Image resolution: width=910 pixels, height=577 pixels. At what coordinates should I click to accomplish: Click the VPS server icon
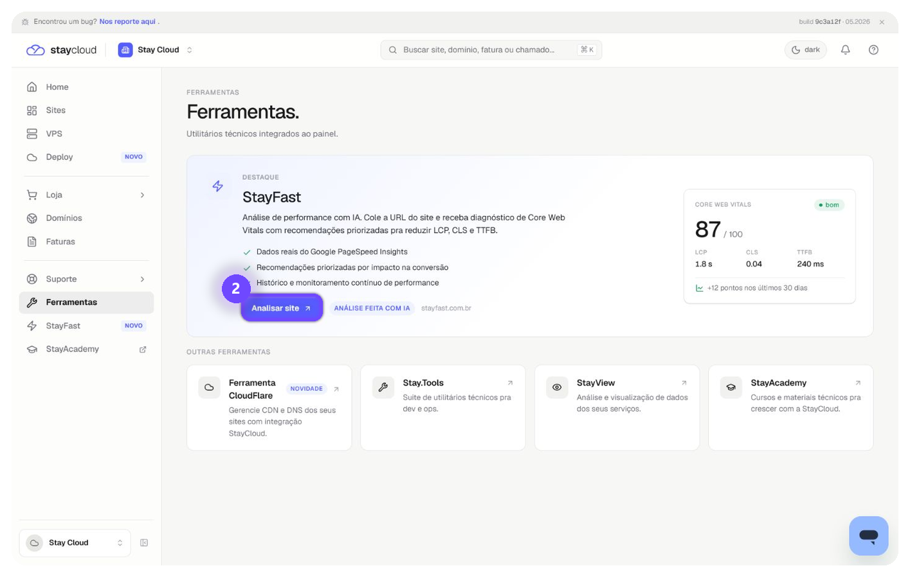(x=32, y=134)
